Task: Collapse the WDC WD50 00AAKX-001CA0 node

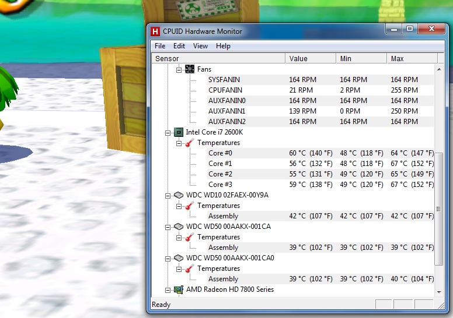Action: click(168, 259)
